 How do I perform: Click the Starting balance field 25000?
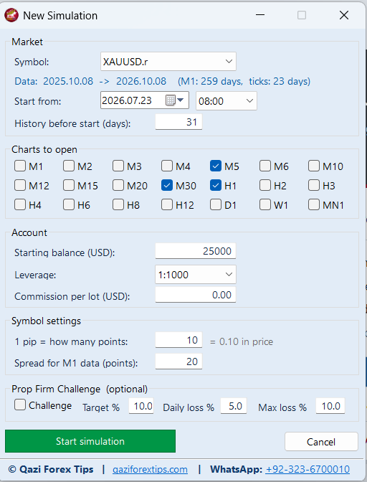[196, 251]
